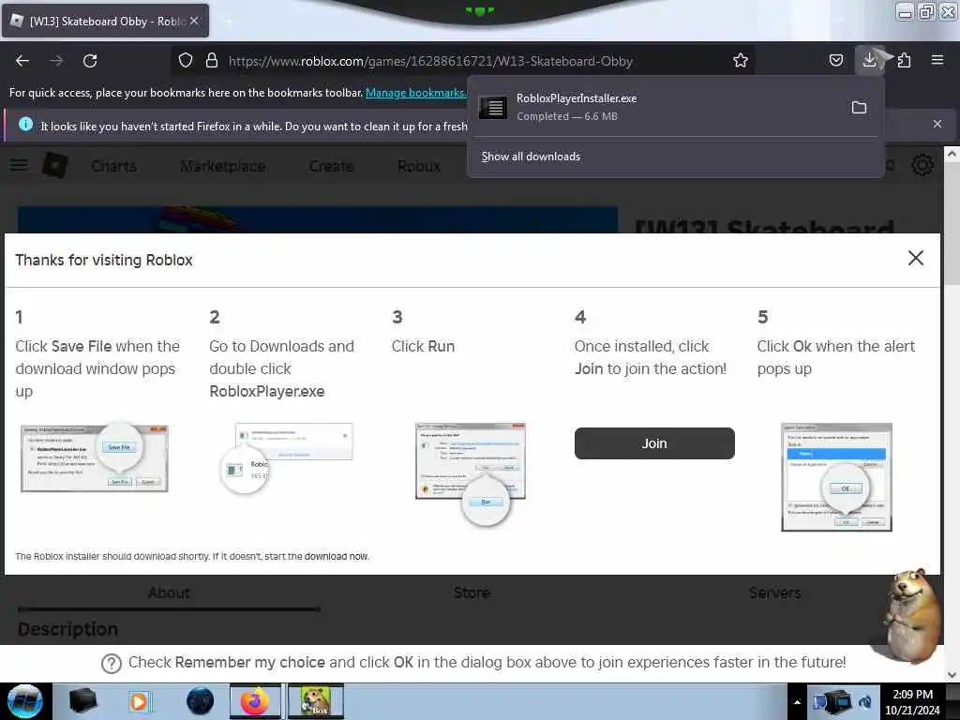The image size is (960, 720).
Task: Click the page scrollbar up arrow
Action: coord(952,154)
